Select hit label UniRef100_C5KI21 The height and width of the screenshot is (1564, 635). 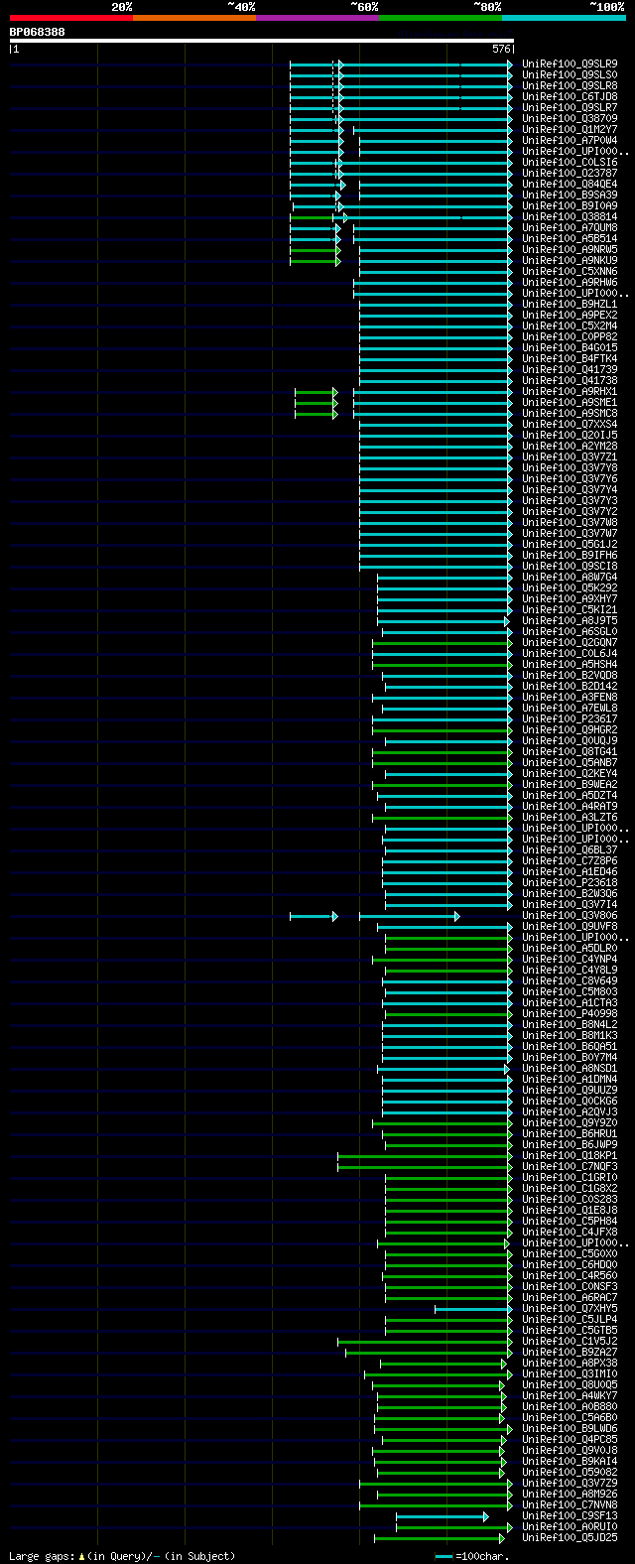570,609
